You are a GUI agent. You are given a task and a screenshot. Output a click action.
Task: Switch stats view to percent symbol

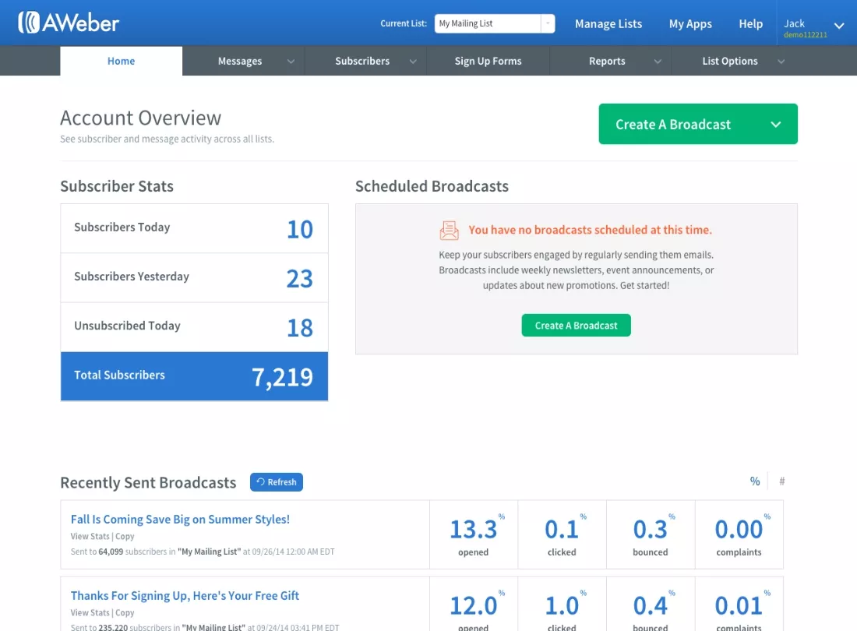click(755, 481)
